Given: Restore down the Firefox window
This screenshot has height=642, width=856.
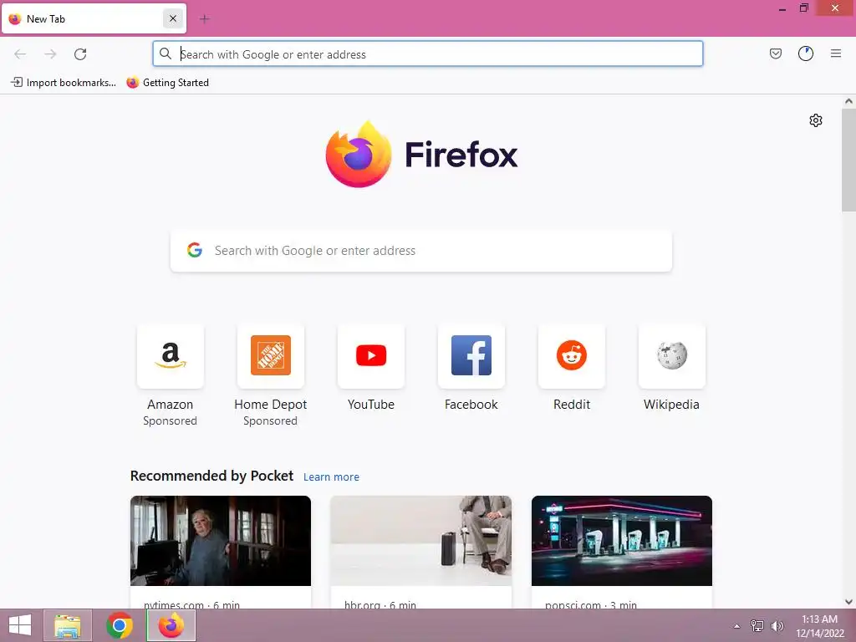Looking at the screenshot, I should click(803, 8).
